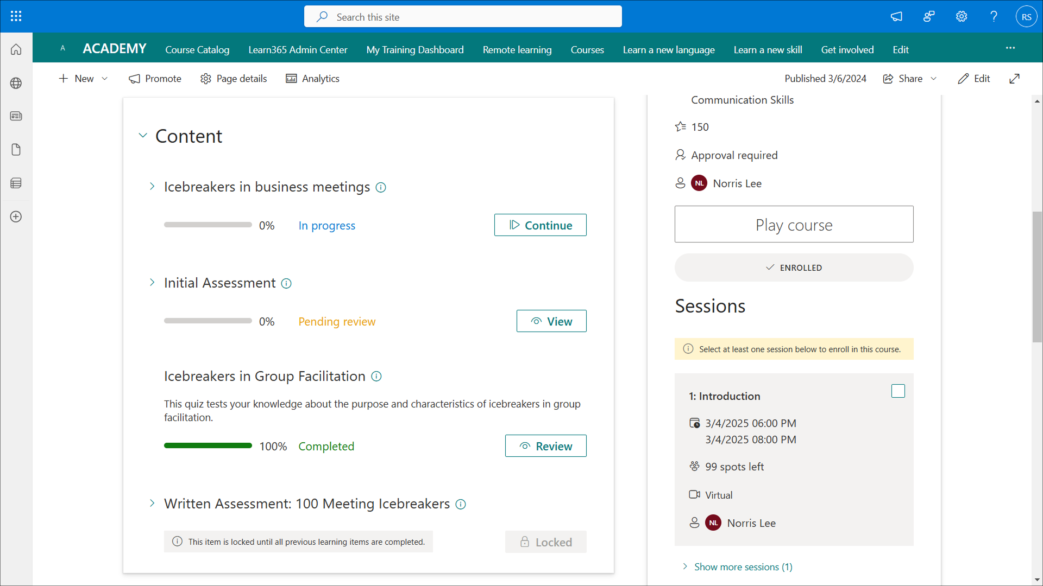Click the Create plus icon in sidebar

16,216
